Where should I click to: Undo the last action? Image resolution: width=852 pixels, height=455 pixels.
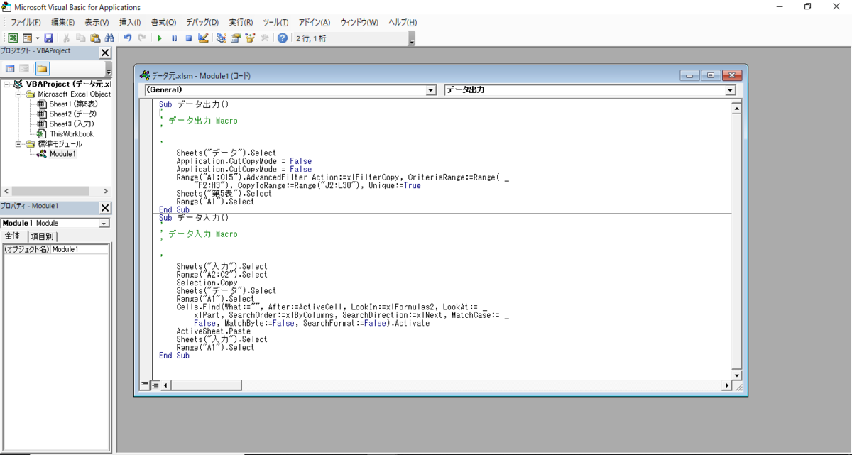click(128, 38)
